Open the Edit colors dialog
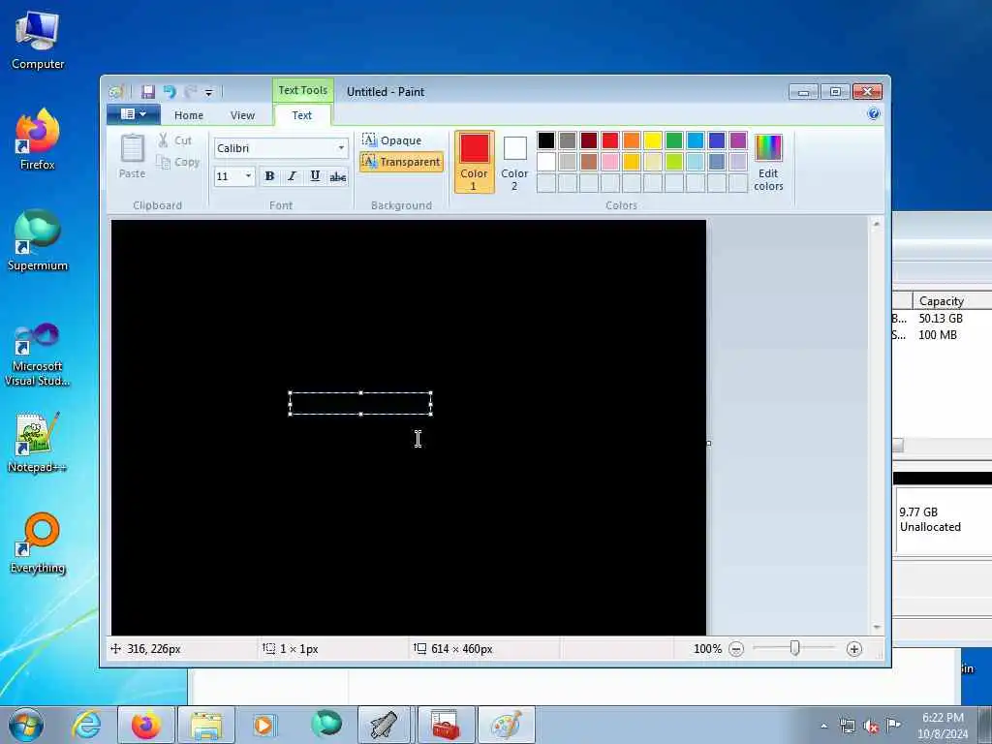Viewport: 992px width, 744px height. 768,162
